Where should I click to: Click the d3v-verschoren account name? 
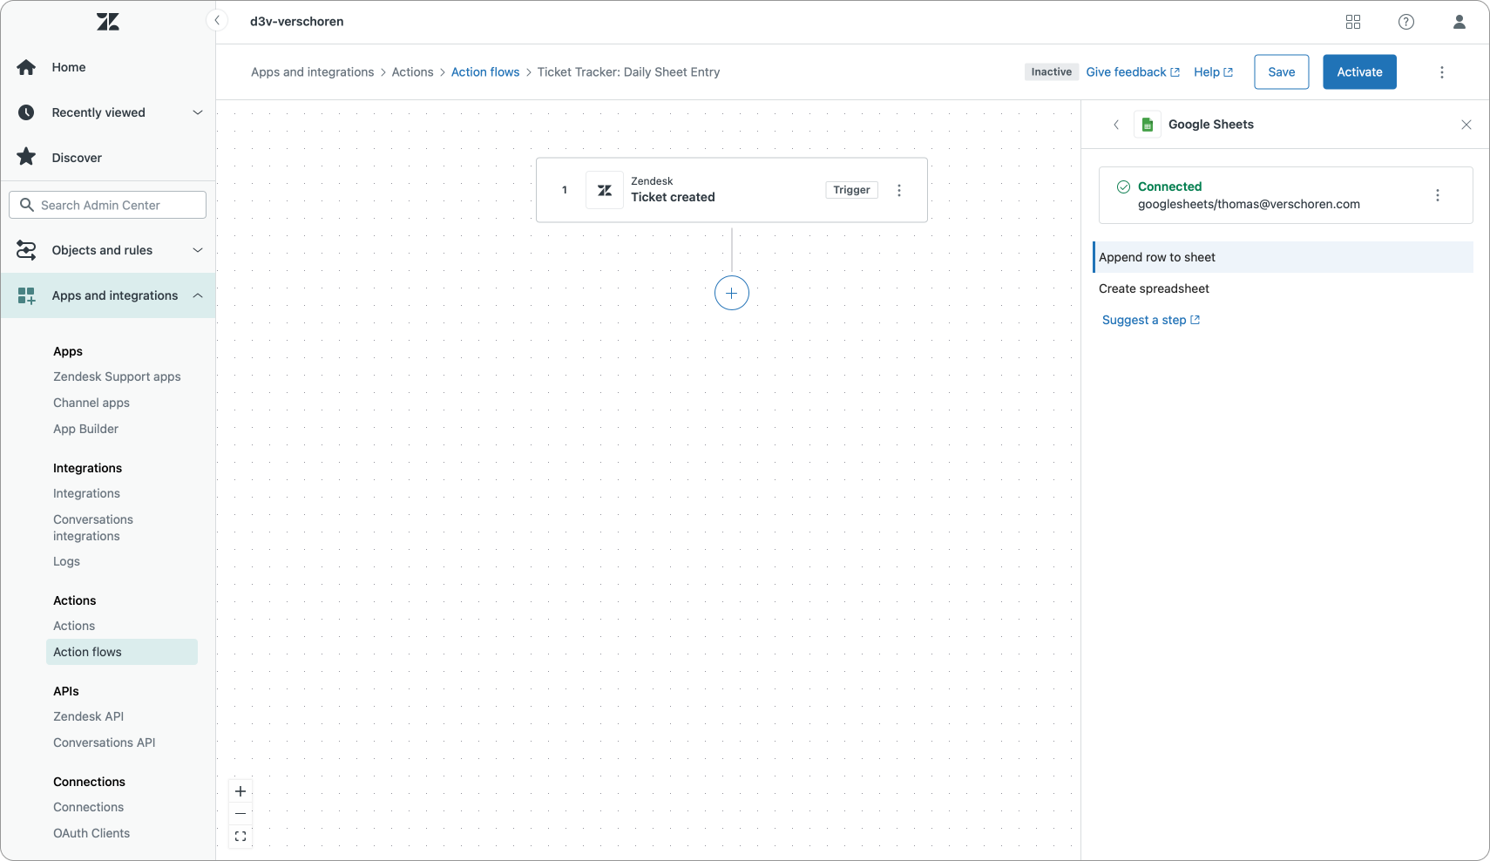point(297,22)
